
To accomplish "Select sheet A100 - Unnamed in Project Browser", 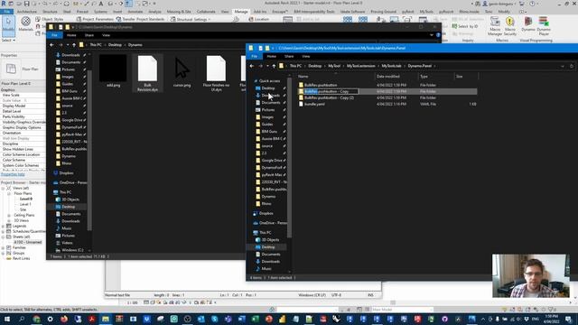I will point(28,243).
